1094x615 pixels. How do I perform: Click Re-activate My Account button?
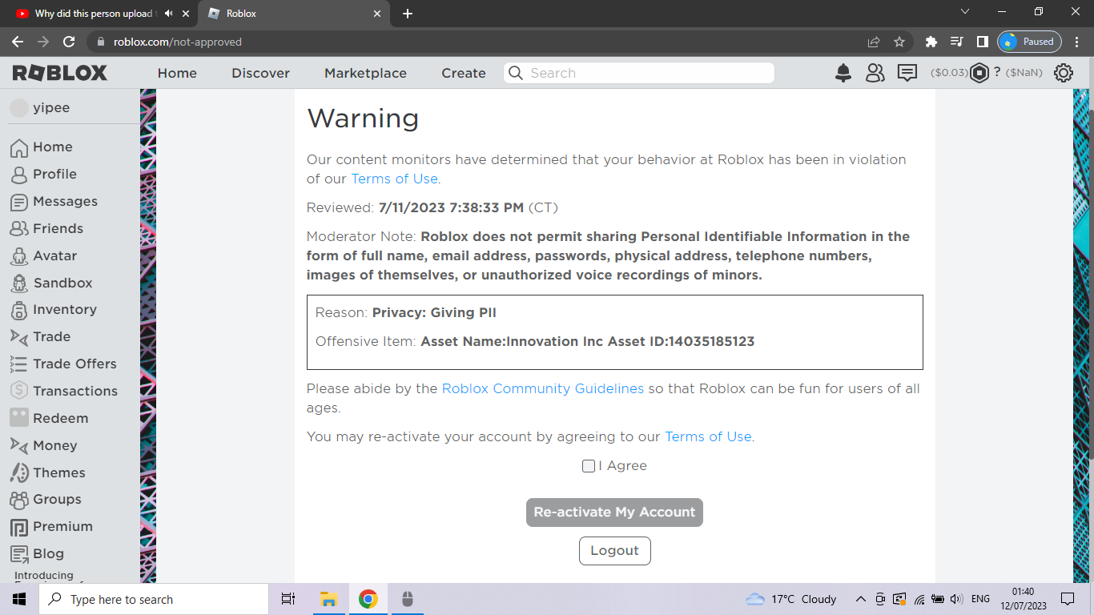pos(614,512)
